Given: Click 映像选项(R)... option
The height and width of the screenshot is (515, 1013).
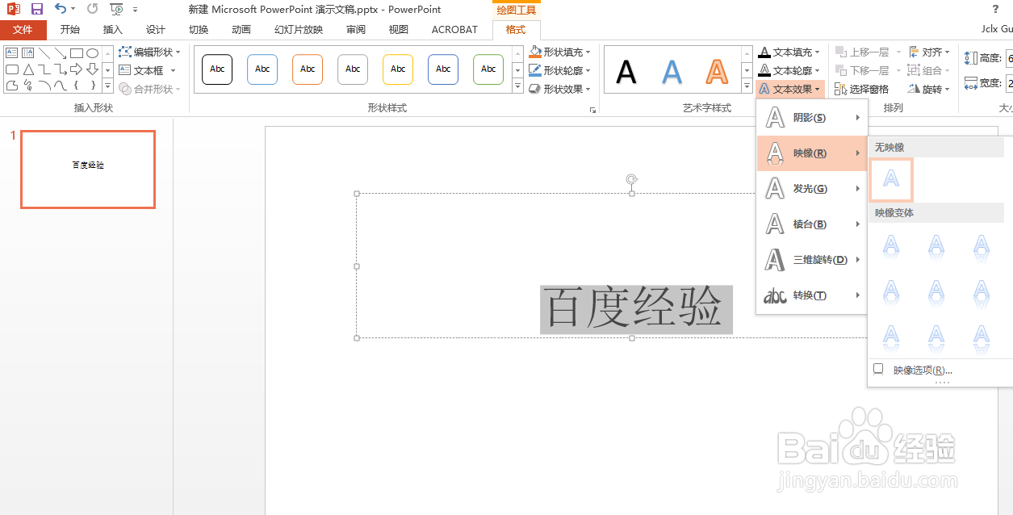Looking at the screenshot, I should [x=923, y=371].
